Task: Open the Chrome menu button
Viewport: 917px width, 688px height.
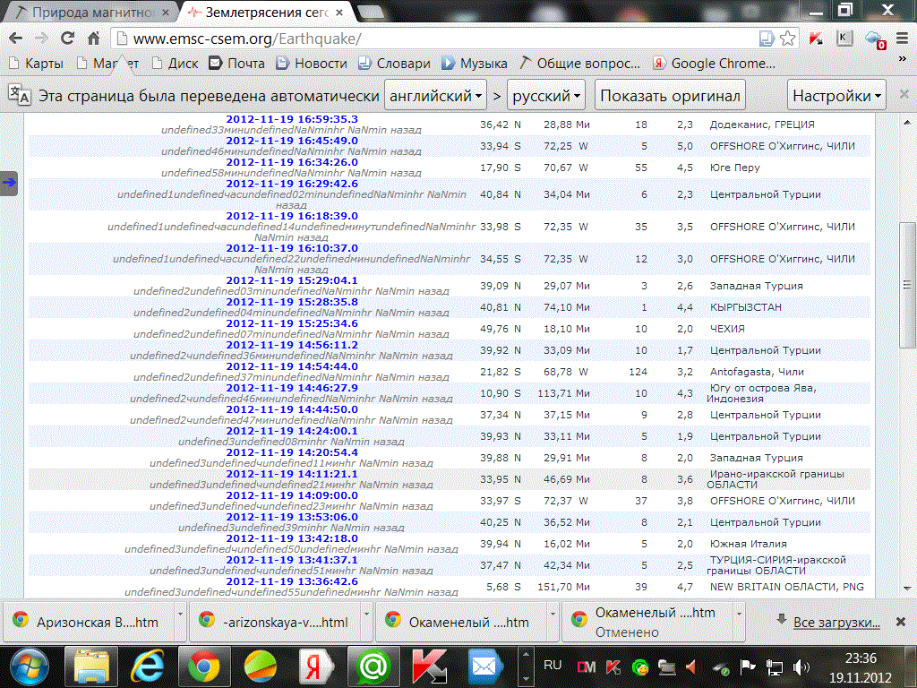Action: 902,39
